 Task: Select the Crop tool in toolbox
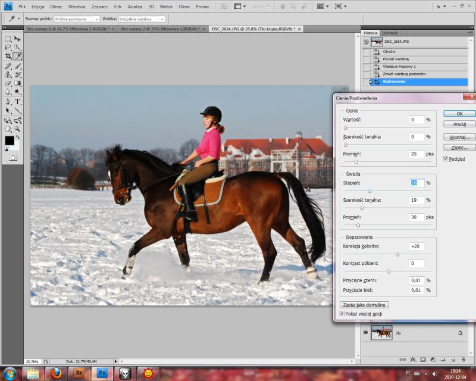tap(8, 56)
